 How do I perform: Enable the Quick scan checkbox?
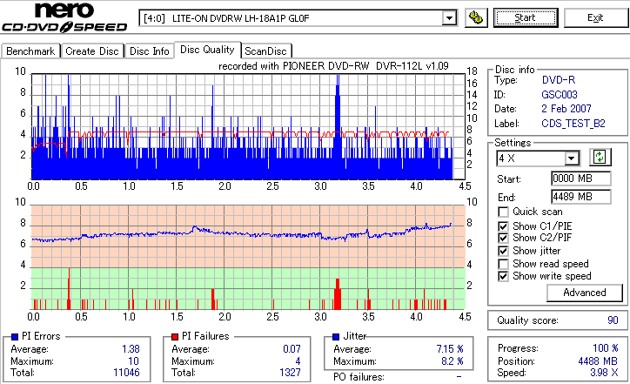pos(503,212)
